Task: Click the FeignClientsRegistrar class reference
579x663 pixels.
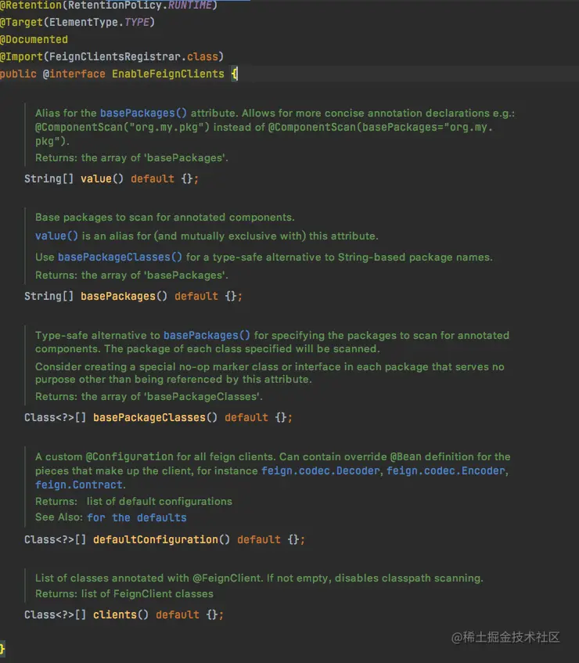Action: [115, 56]
